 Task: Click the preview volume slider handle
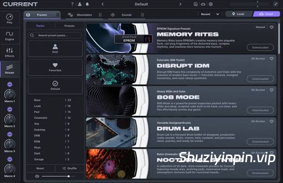[69, 176]
